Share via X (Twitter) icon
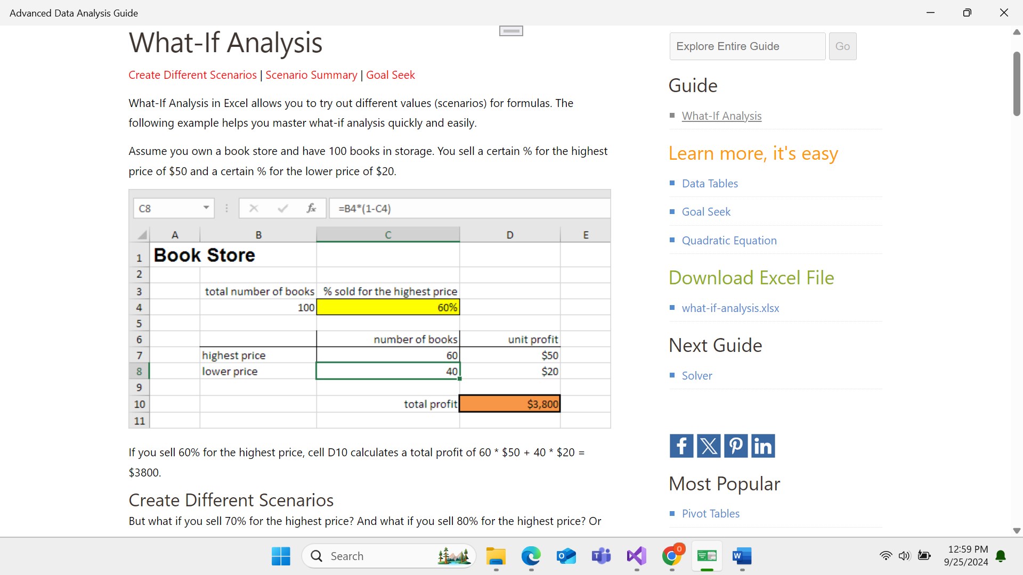 [708, 446]
